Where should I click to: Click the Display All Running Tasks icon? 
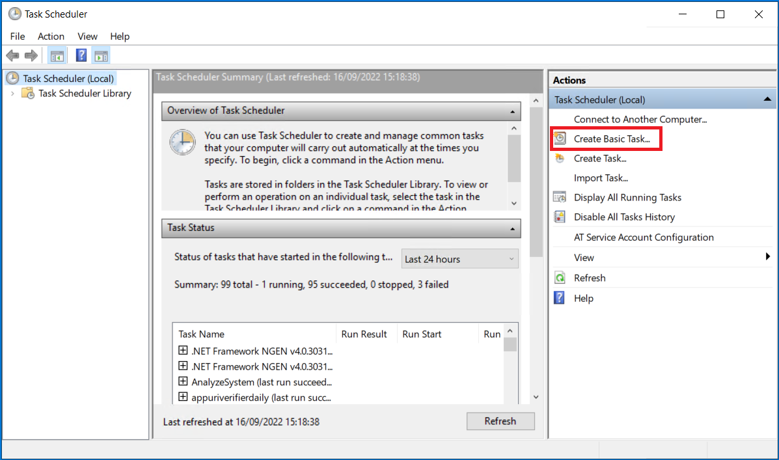tap(560, 197)
